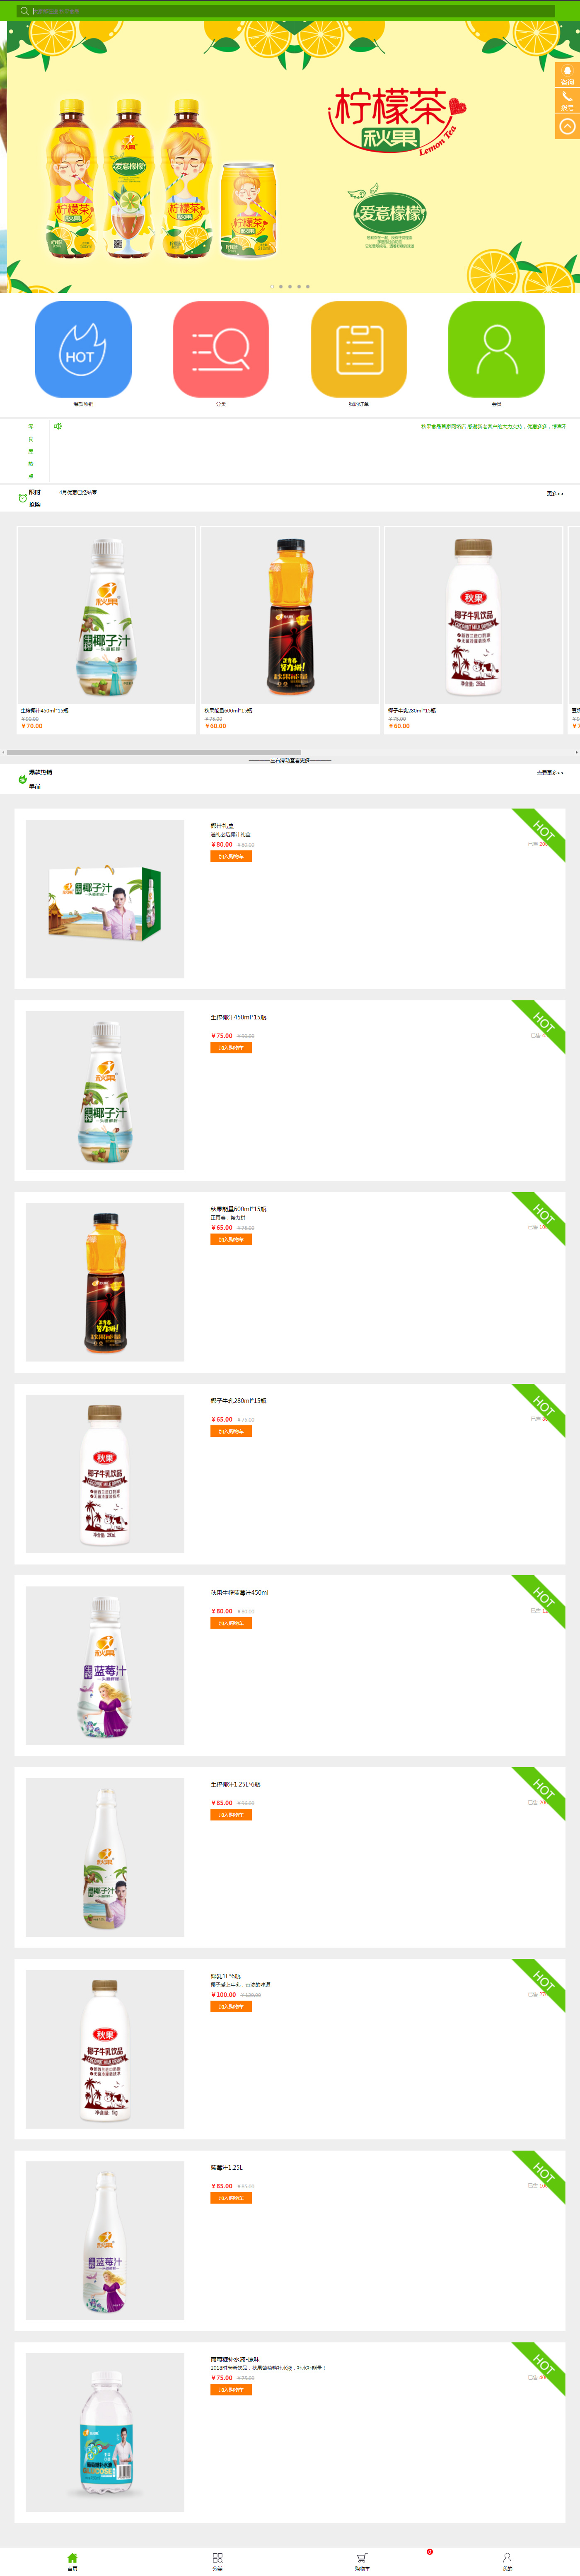Open the energy drink 600ml flash sale thumbnail

pyautogui.click(x=290, y=616)
